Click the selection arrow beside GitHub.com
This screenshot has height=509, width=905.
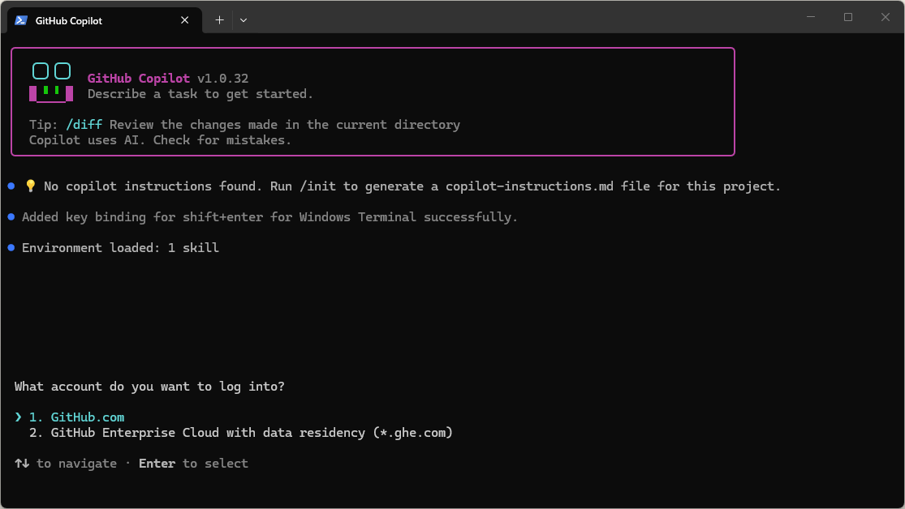click(x=19, y=417)
